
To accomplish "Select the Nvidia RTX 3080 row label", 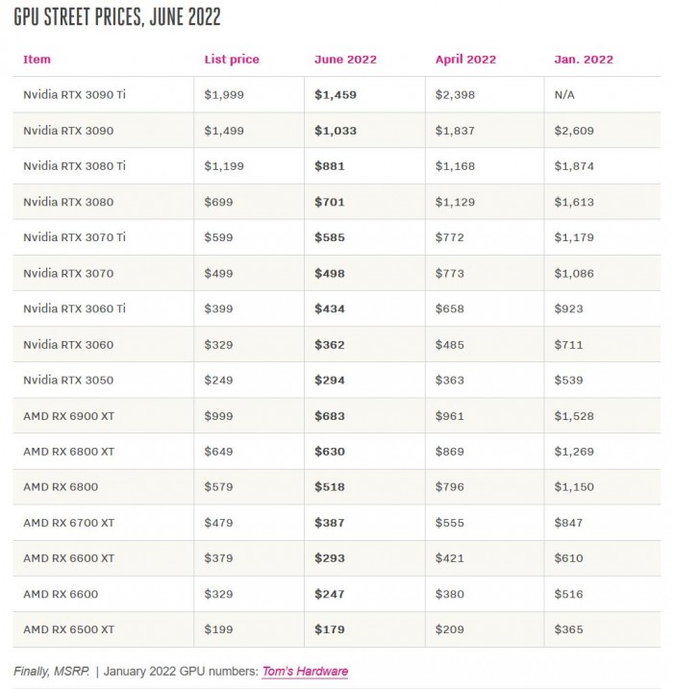I will pyautogui.click(x=66, y=202).
